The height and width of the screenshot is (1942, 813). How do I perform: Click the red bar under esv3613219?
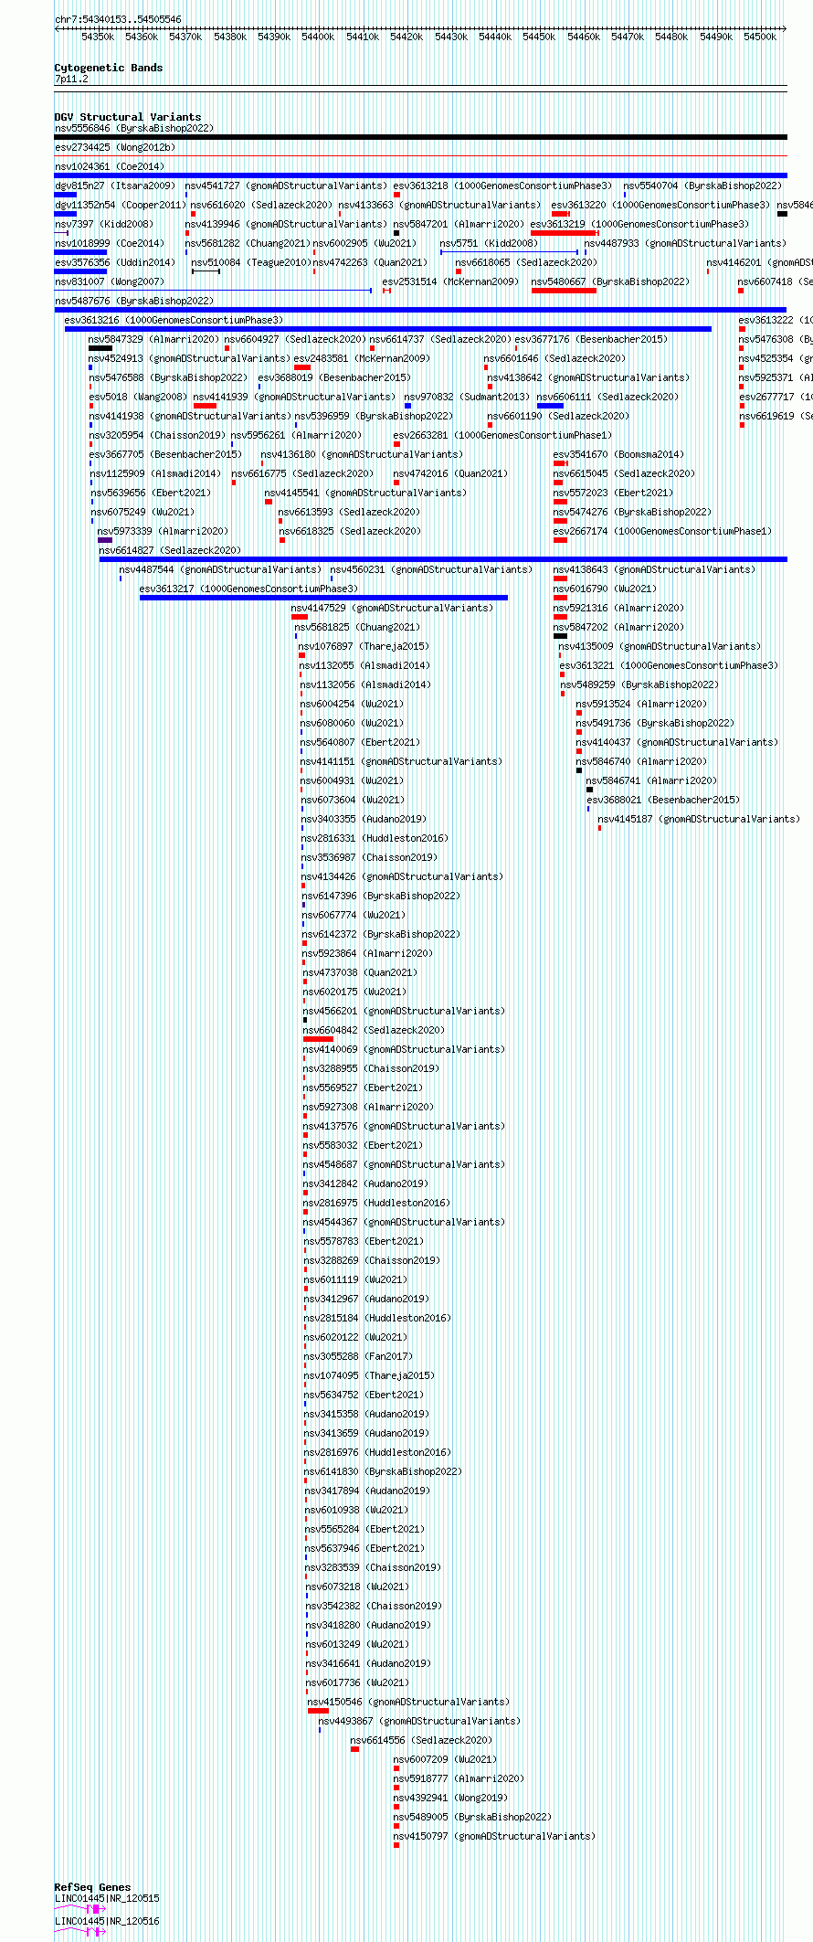point(565,233)
